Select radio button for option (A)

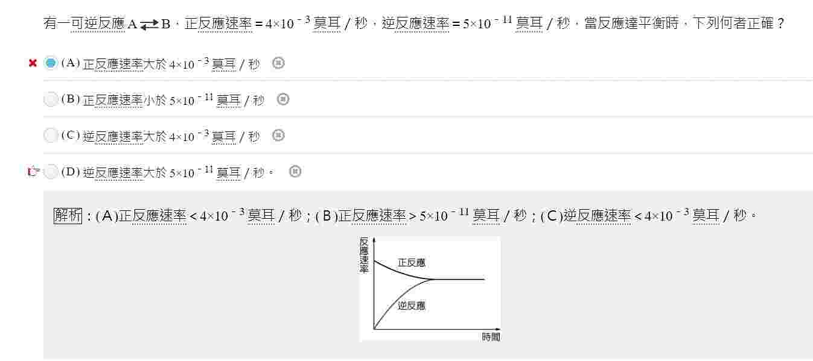[x=51, y=63]
